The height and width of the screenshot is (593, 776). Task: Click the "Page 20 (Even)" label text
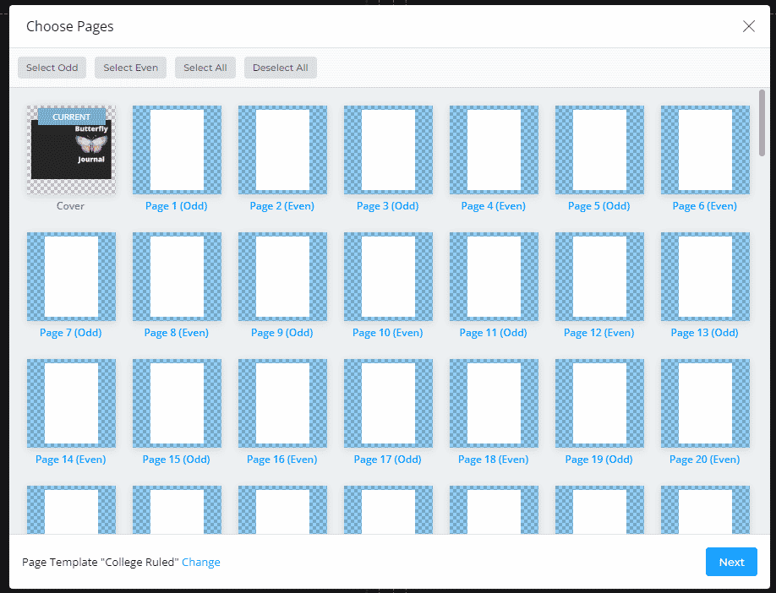coord(705,460)
